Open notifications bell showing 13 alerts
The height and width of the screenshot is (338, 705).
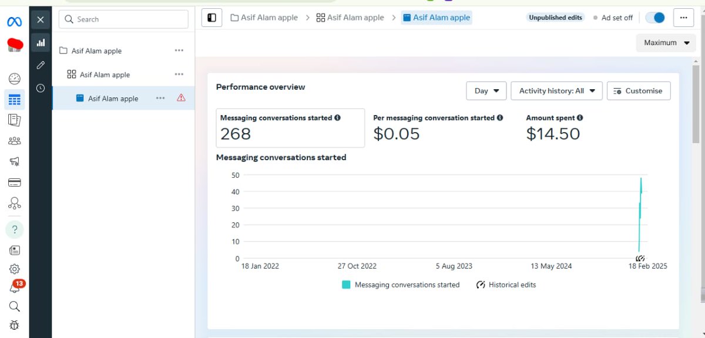click(x=14, y=287)
